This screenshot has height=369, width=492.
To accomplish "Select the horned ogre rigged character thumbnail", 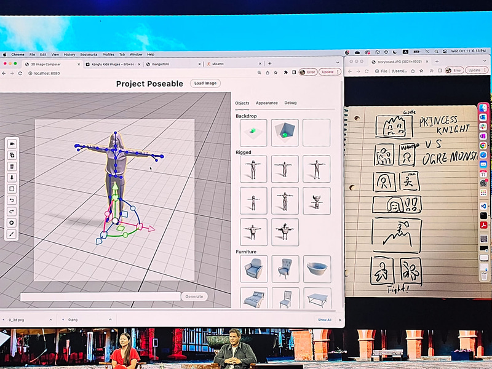I will pos(317,201).
